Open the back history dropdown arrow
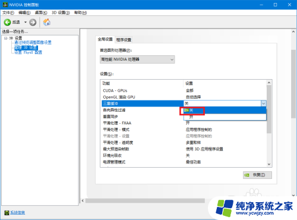This screenshot has height=220, width=297. click(x=26, y=22)
